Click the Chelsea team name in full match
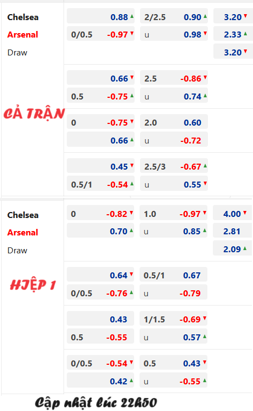Screen dimensions: 253x411 coord(23,17)
